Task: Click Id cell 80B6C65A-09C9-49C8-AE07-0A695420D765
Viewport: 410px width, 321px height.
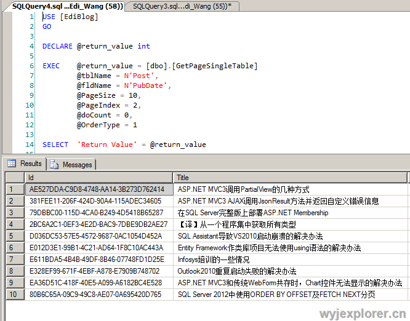Action: click(99, 295)
